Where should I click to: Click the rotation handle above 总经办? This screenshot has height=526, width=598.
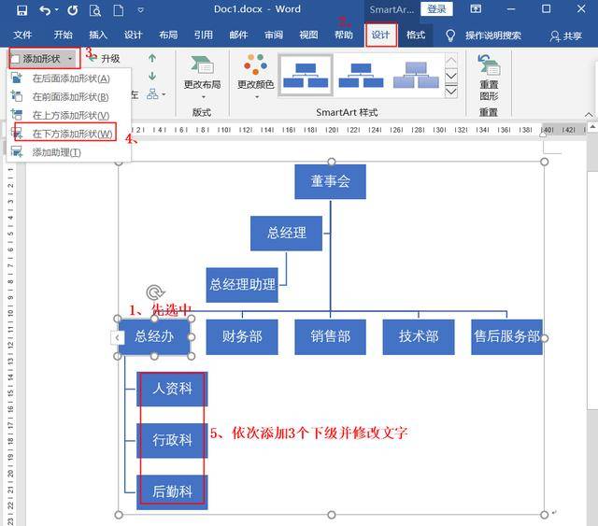tap(154, 292)
